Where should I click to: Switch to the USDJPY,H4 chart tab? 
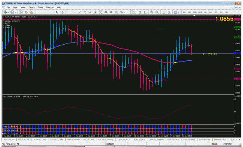click(9, 140)
